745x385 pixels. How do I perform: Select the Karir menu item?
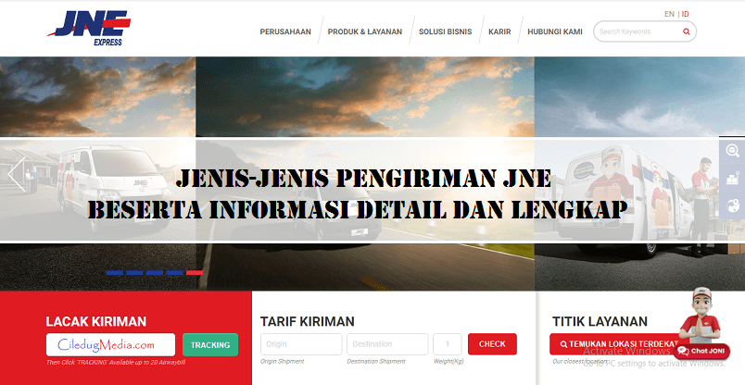pyautogui.click(x=499, y=31)
